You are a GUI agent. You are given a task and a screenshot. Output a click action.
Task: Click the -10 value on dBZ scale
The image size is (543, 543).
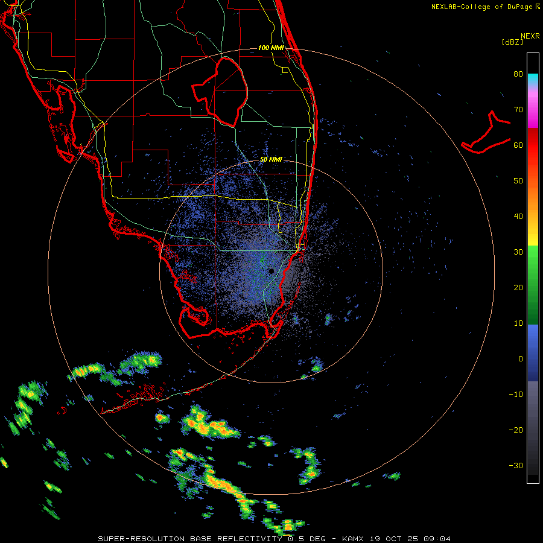(516, 395)
